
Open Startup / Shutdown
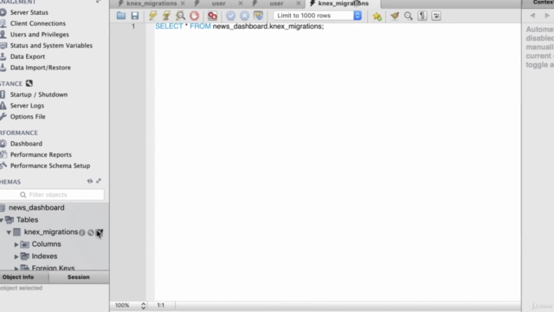pos(39,94)
